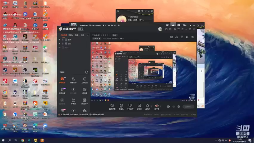Open Steam from the desktop

pyautogui.click(x=5, y=71)
